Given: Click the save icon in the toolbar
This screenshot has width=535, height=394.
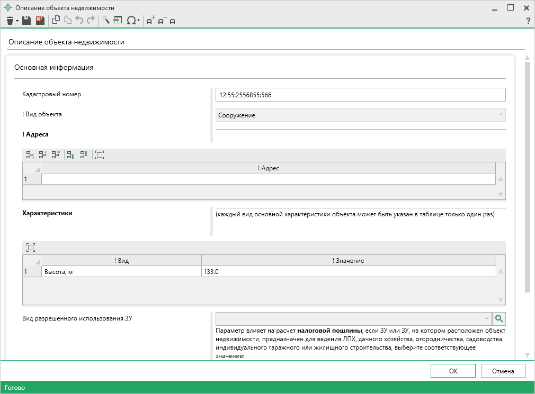Looking at the screenshot, I should [26, 21].
